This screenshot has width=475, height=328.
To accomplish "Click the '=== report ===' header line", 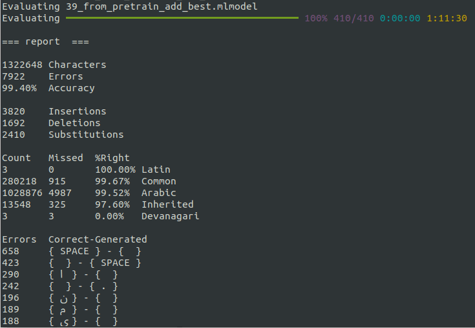I will point(45,41).
